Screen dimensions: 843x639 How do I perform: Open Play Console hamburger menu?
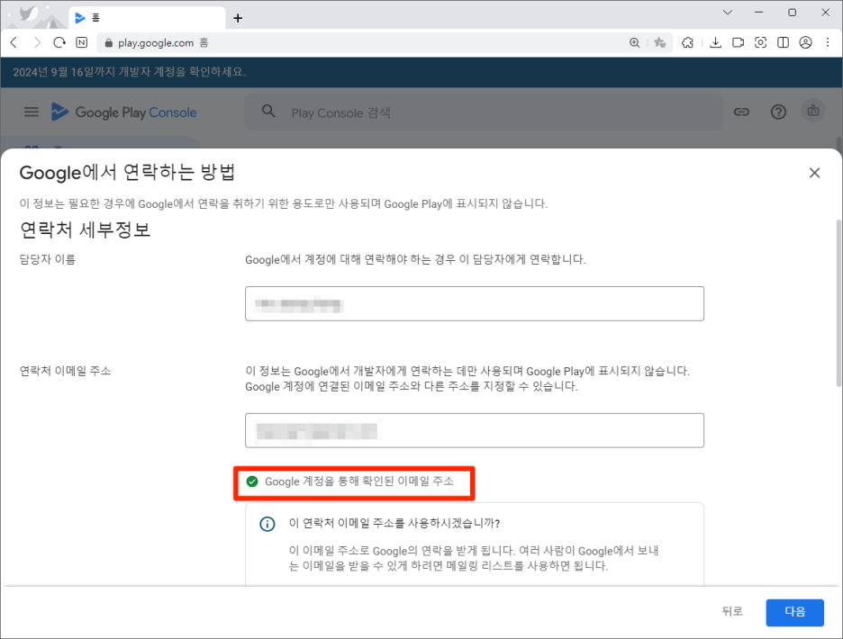32,112
